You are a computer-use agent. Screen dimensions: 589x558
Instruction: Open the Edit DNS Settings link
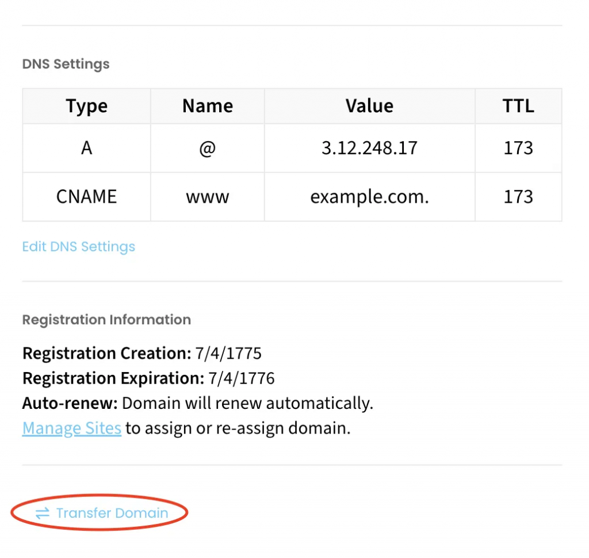point(78,246)
